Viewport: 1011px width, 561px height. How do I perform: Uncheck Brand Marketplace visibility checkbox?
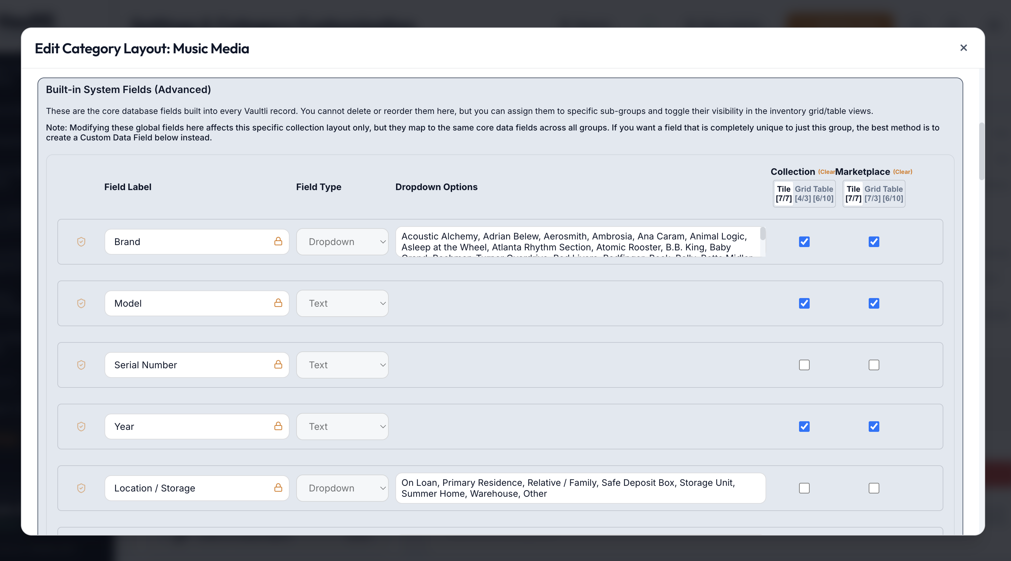pos(874,242)
